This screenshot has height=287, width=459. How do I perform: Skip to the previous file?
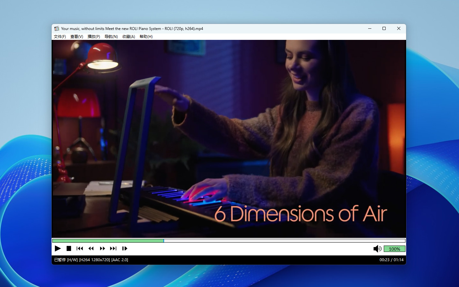80,248
